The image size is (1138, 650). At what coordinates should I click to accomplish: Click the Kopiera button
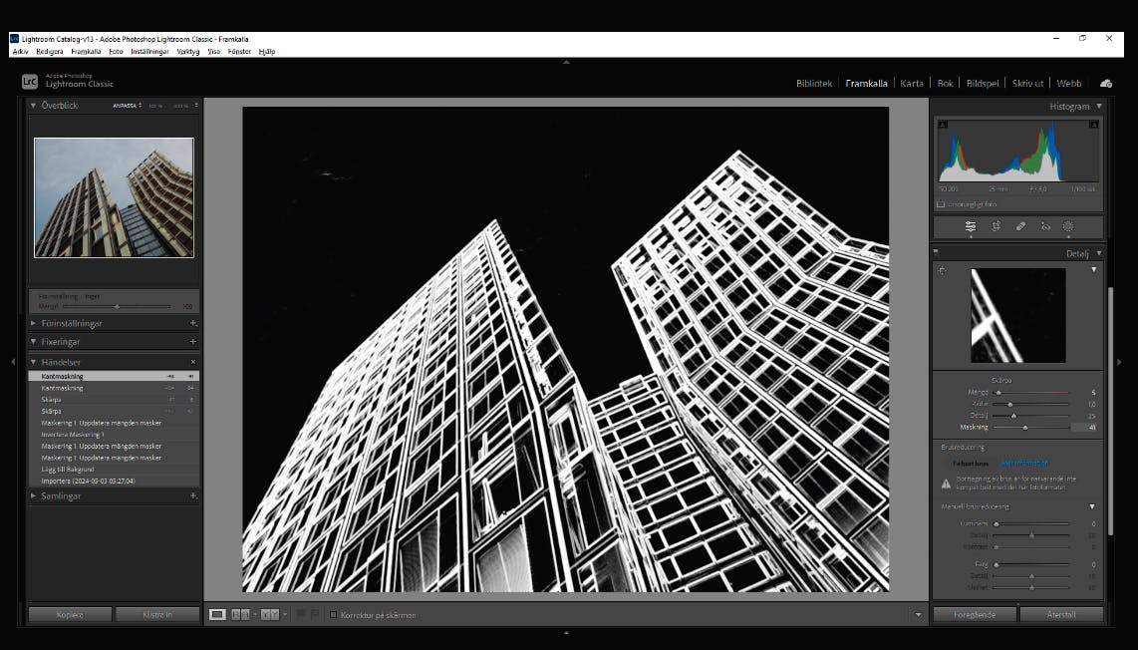pos(70,614)
